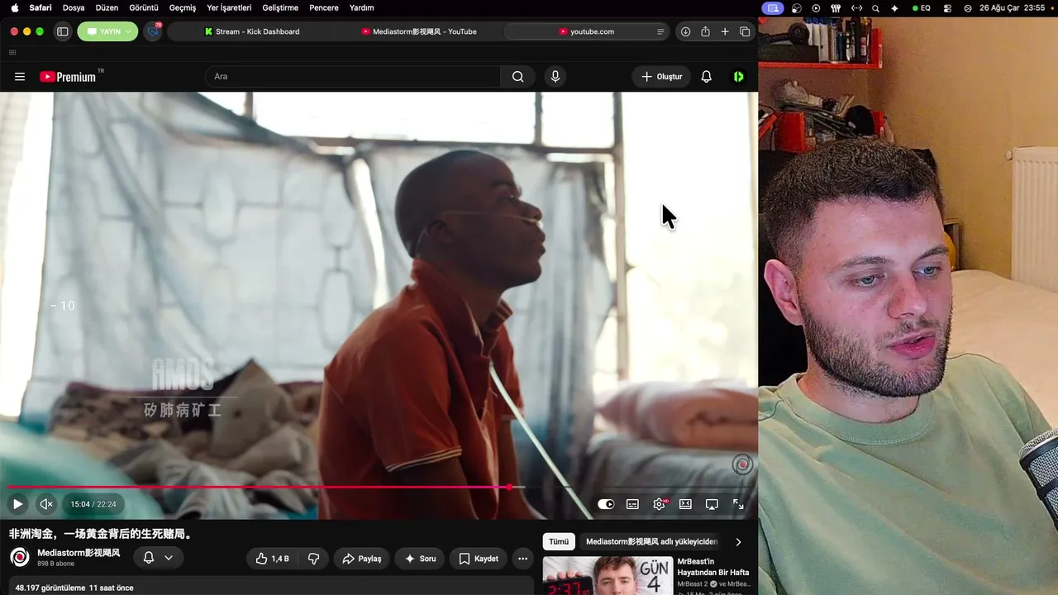Open macOS Control Center
The width and height of the screenshot is (1058, 595).
949,7
